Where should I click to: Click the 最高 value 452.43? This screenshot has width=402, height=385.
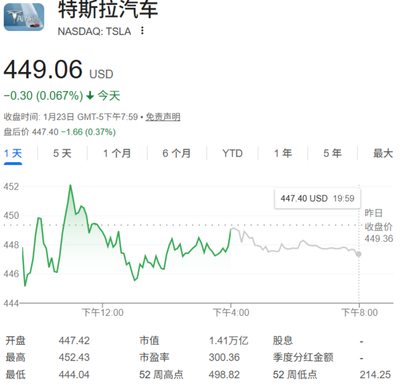coord(74,357)
